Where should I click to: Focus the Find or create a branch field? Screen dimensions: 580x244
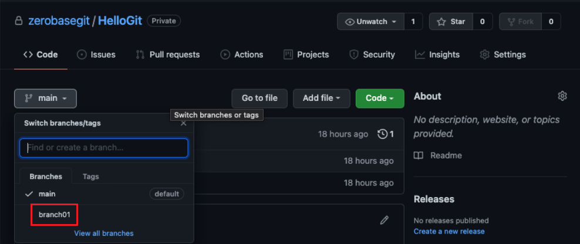[x=104, y=148]
